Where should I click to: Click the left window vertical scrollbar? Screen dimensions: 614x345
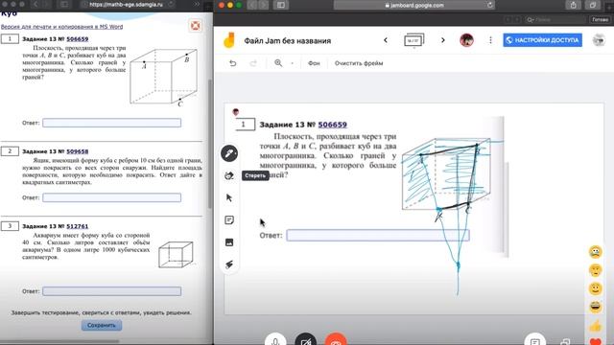[x=210, y=144]
